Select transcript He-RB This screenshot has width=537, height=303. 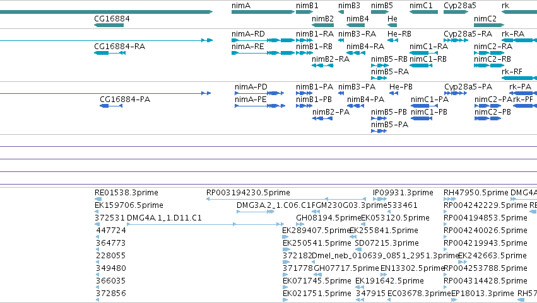[393, 40]
